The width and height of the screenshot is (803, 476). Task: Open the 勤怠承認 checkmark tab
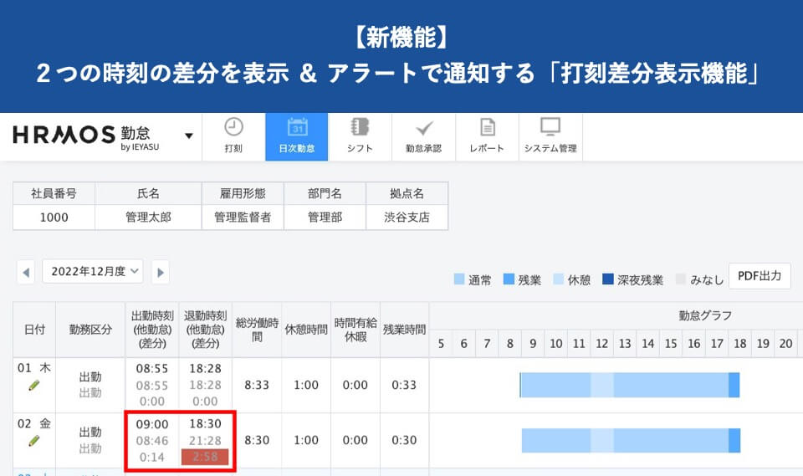coord(423,137)
